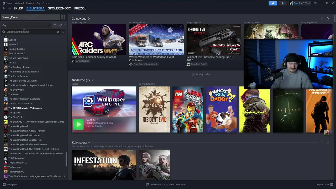Click the Team Fortress 2 icon in the list
The width and height of the screenshot is (336, 189).
pyautogui.click(x=6, y=54)
